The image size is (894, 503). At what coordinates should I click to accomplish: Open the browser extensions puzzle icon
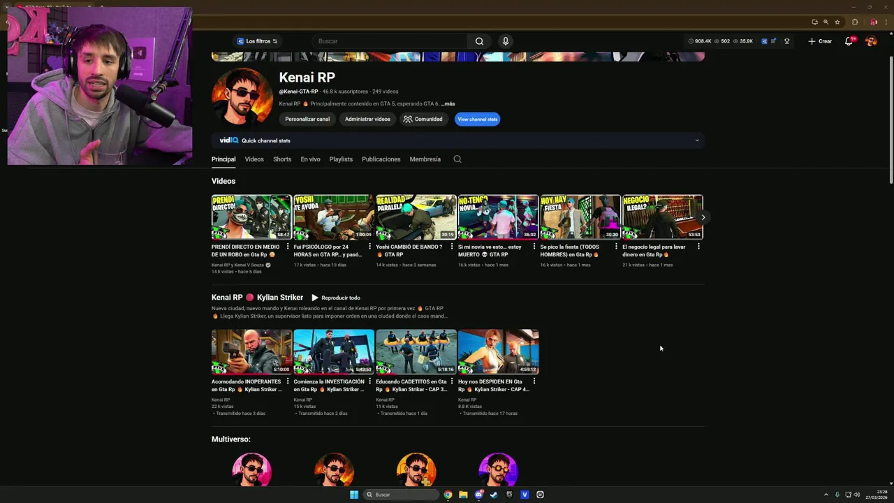[x=855, y=22]
